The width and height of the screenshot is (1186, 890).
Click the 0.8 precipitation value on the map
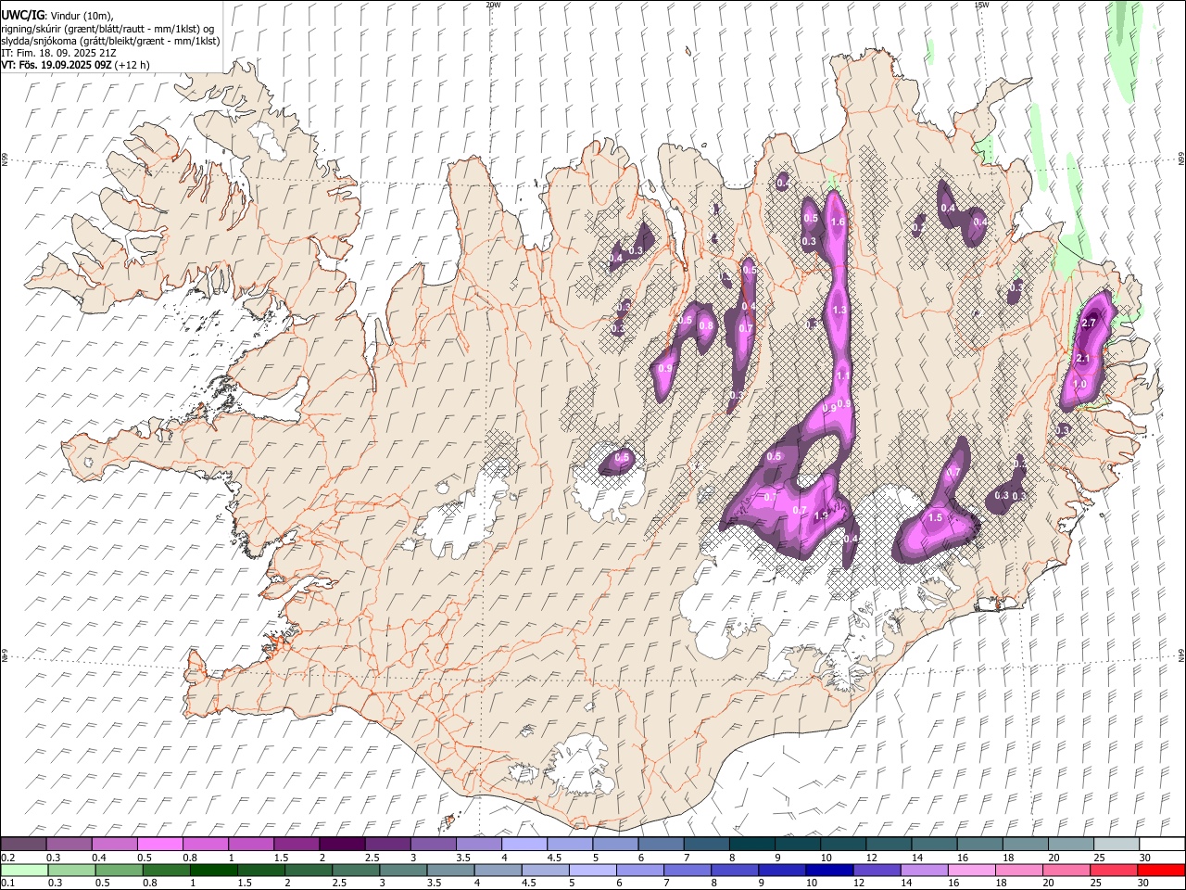coord(706,325)
